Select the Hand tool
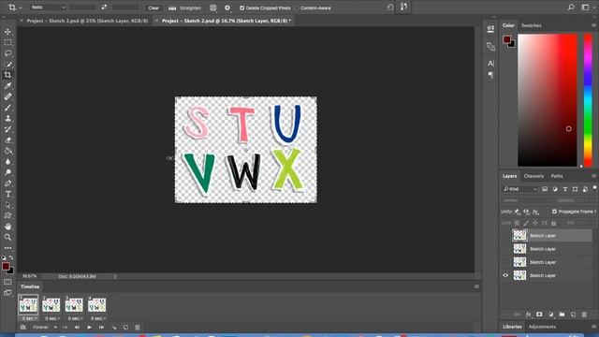Image resolution: width=599 pixels, height=337 pixels. [x=7, y=227]
